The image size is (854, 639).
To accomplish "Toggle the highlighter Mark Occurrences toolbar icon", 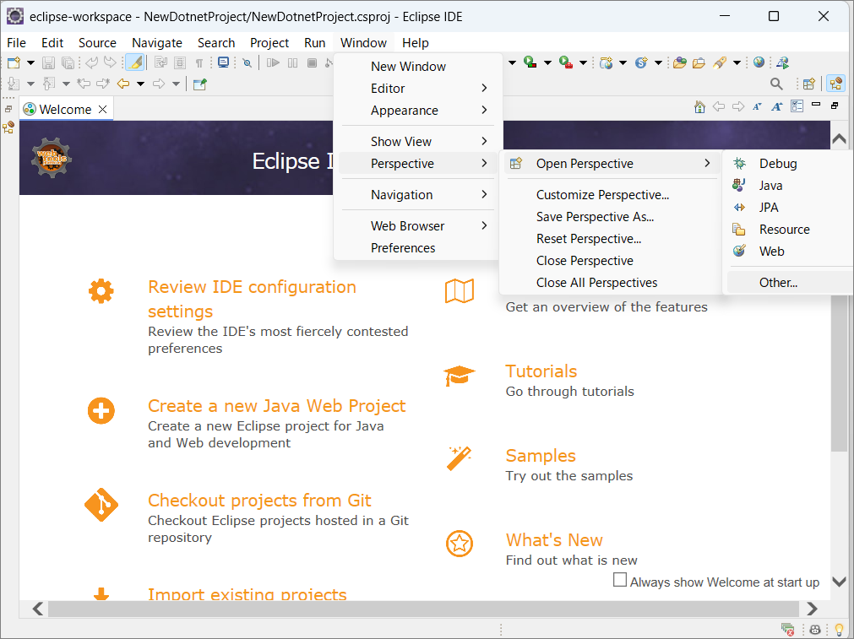I will point(134,62).
